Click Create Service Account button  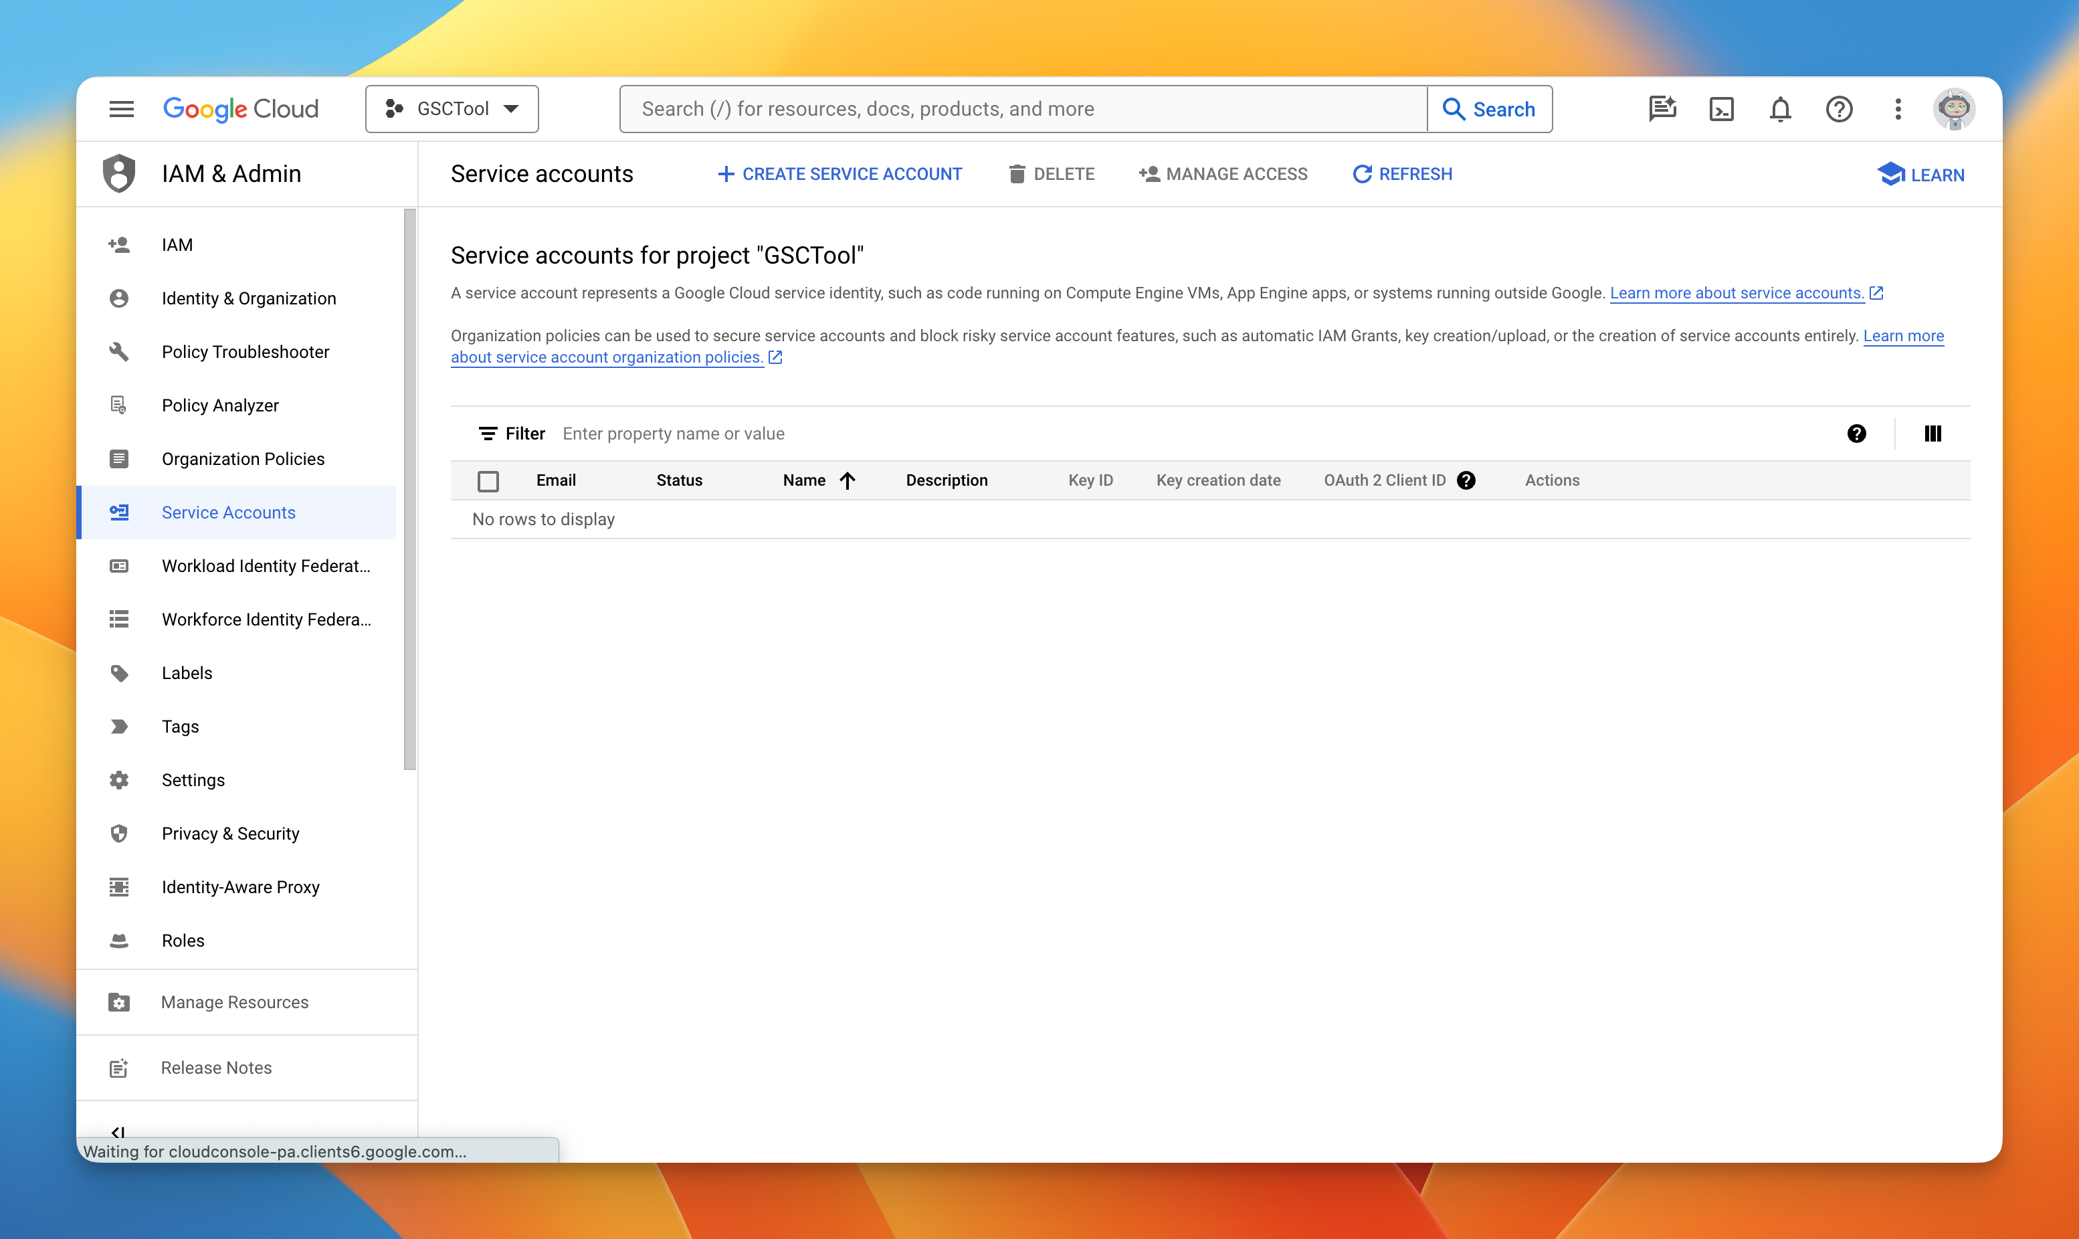[839, 174]
